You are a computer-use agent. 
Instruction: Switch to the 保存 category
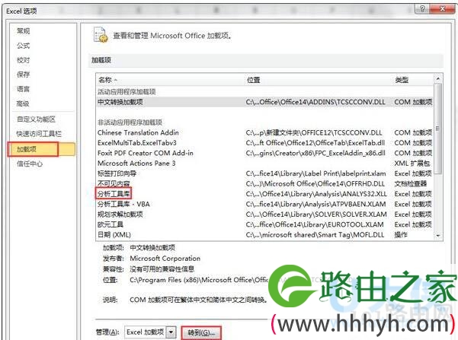pyautogui.click(x=24, y=75)
